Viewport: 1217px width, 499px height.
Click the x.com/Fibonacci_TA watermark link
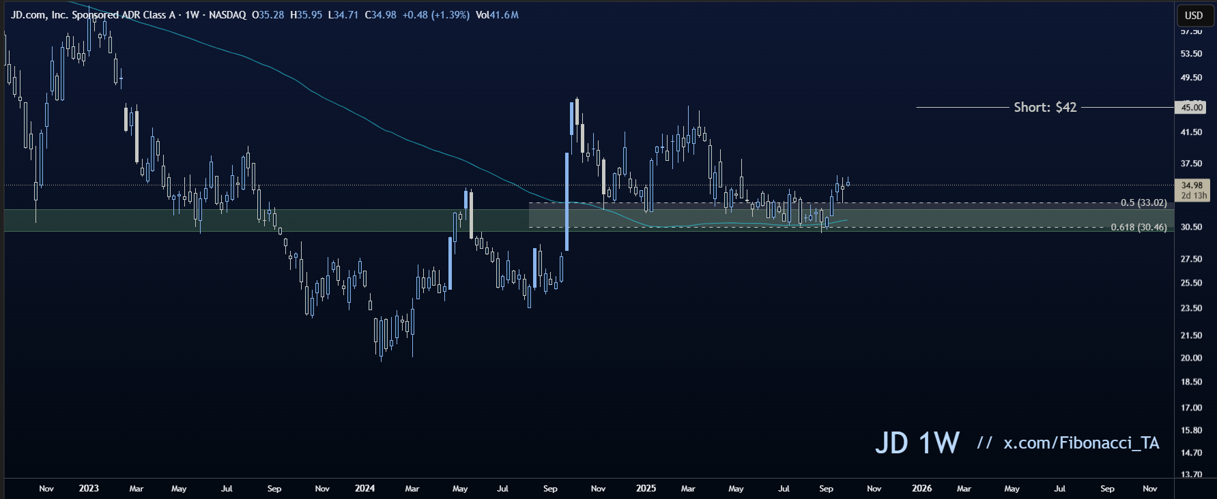click(x=1080, y=443)
